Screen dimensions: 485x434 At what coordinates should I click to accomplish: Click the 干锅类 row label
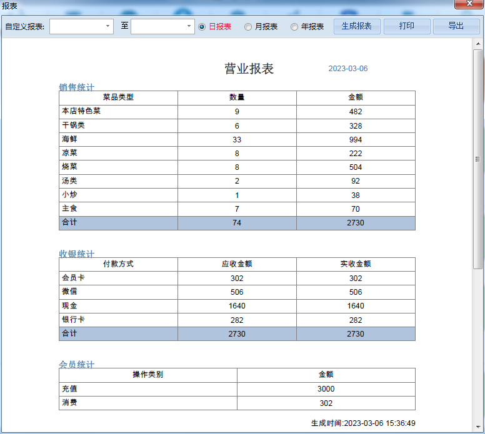coord(73,125)
